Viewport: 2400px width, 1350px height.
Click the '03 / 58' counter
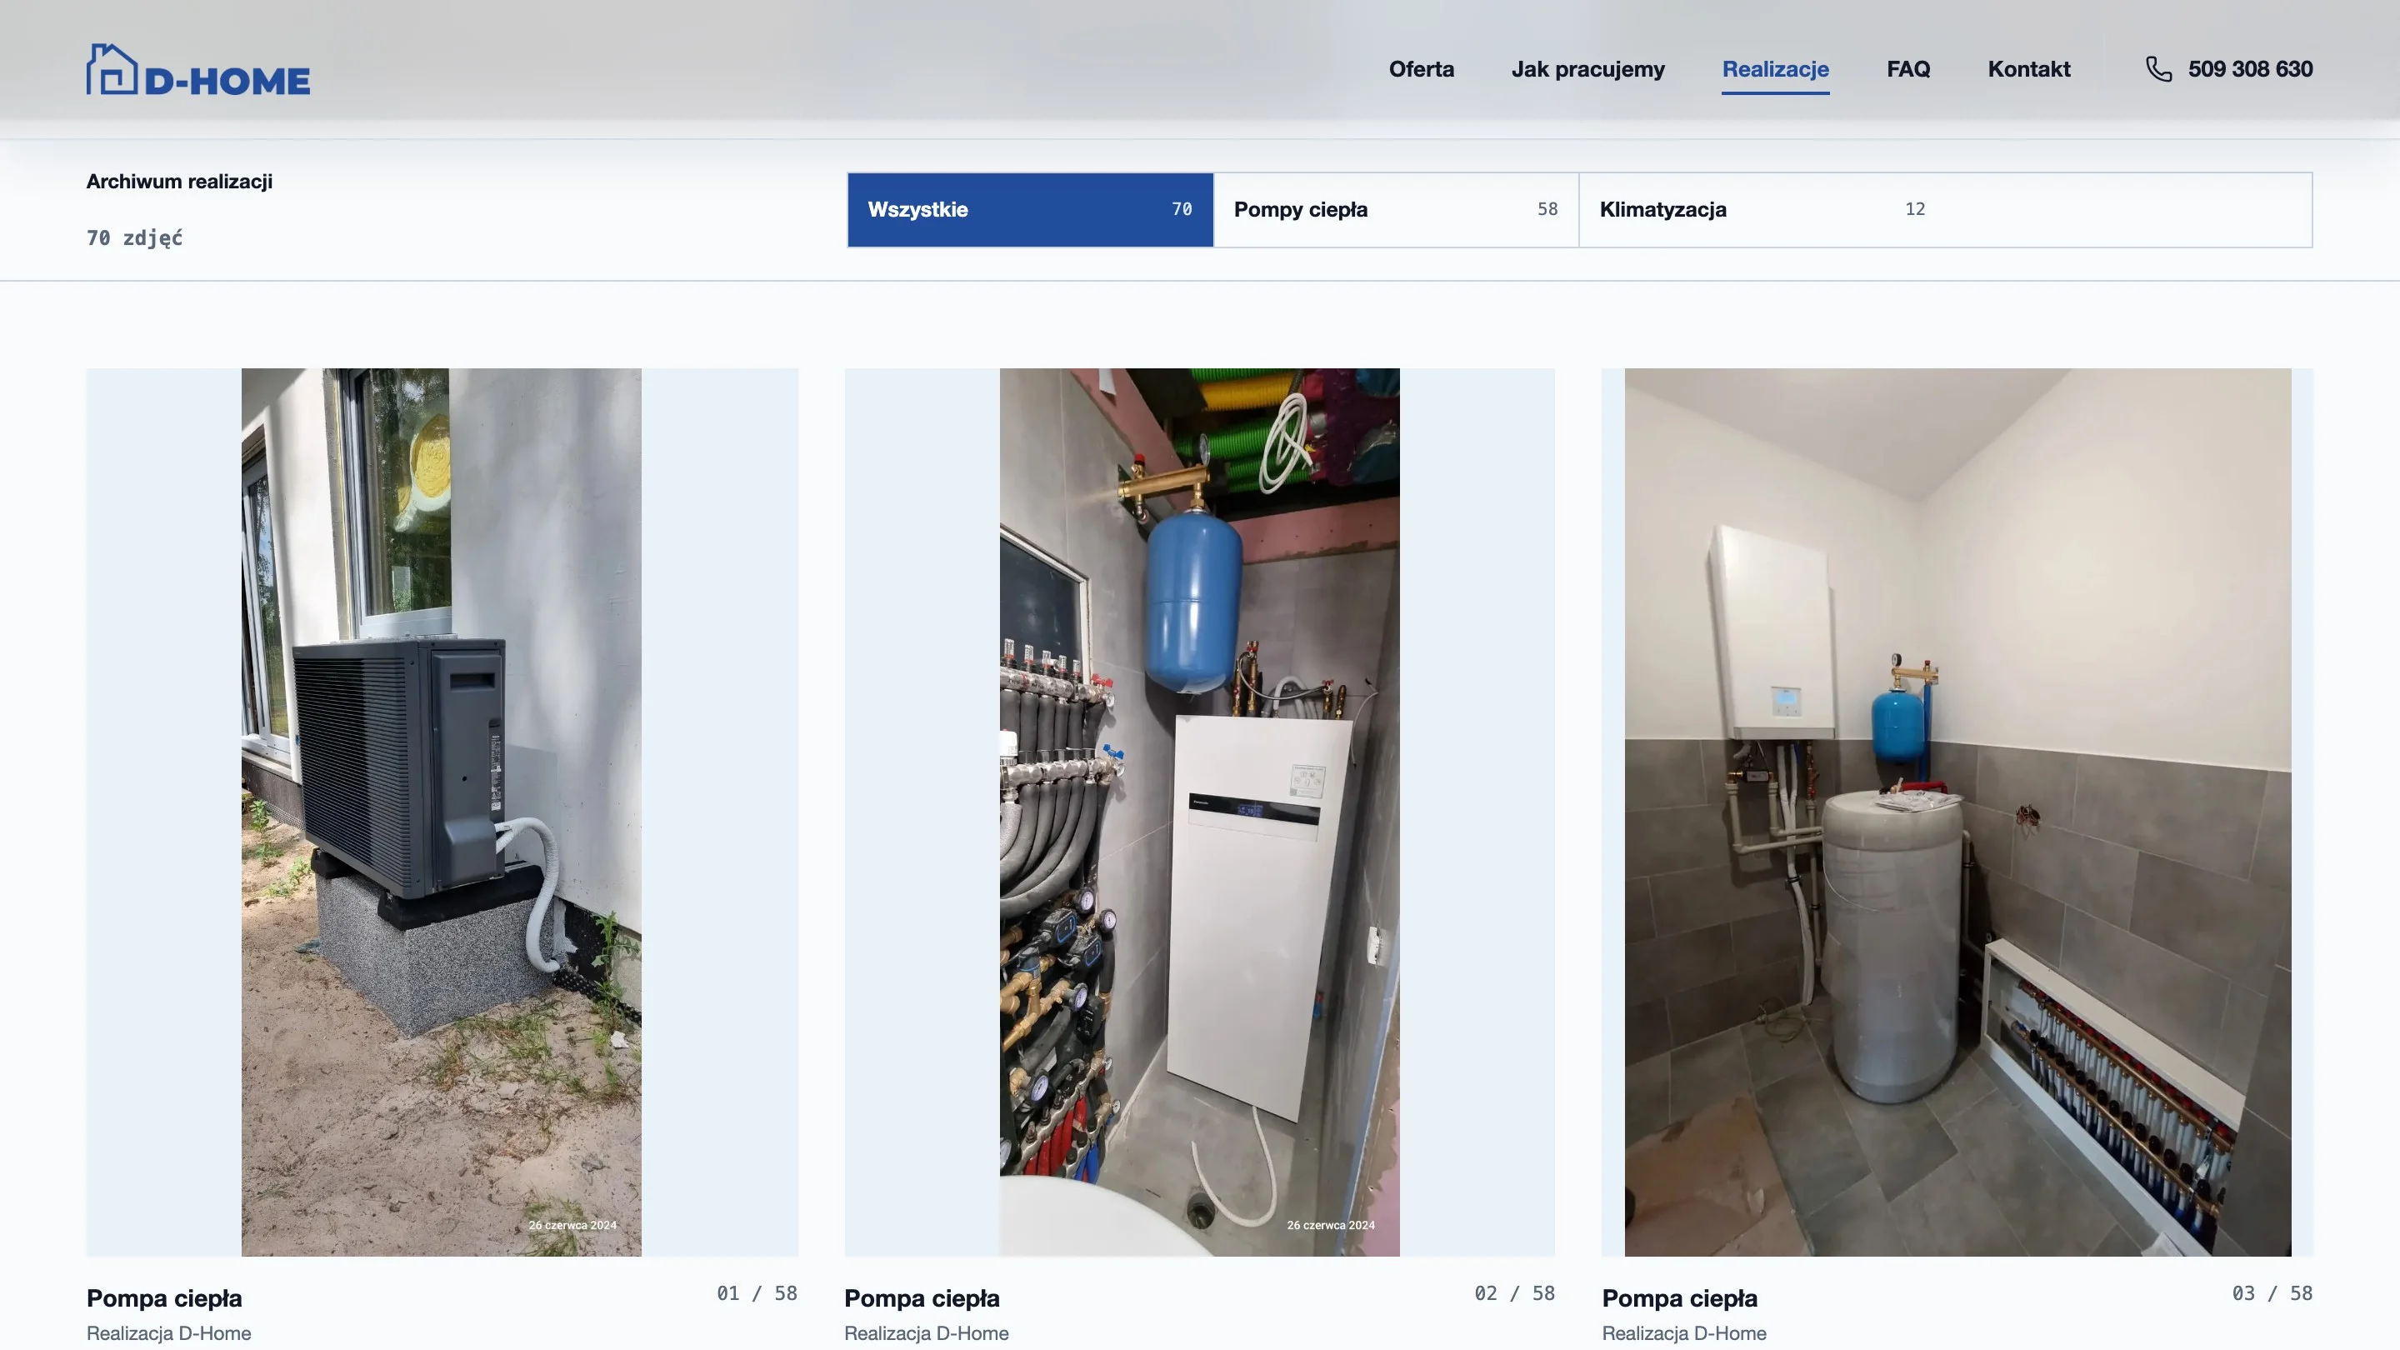coord(2272,1293)
